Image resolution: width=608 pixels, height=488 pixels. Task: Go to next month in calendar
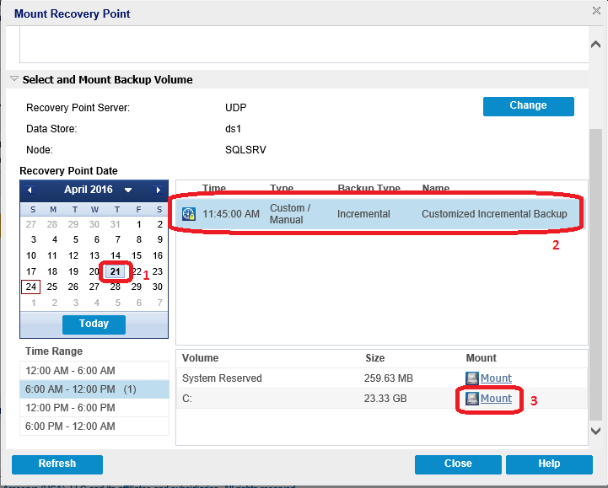(158, 190)
